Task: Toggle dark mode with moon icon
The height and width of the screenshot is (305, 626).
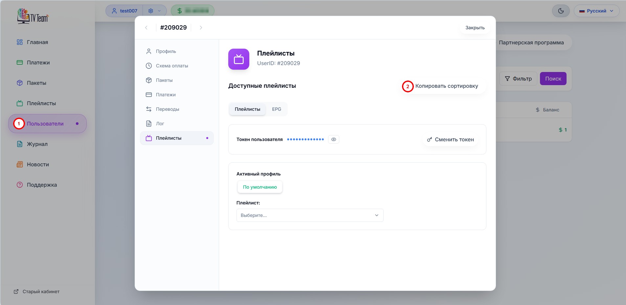Action: pos(561,11)
